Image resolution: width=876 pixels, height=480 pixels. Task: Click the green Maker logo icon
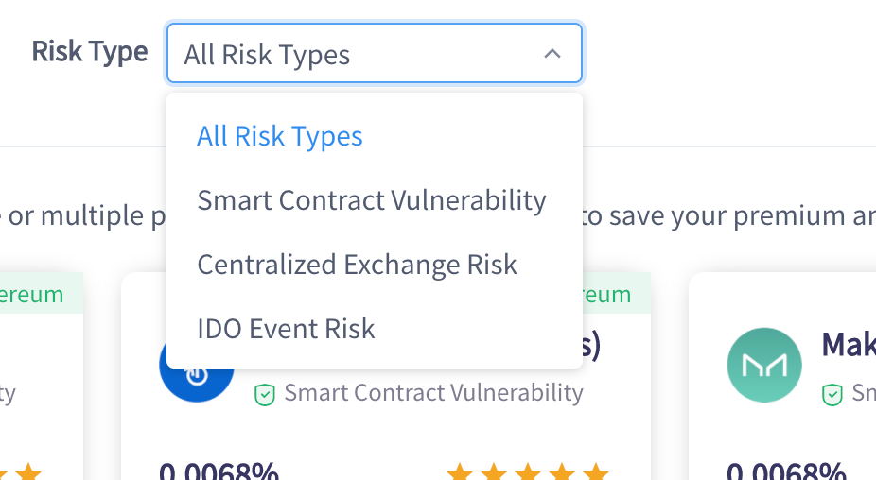(x=764, y=366)
